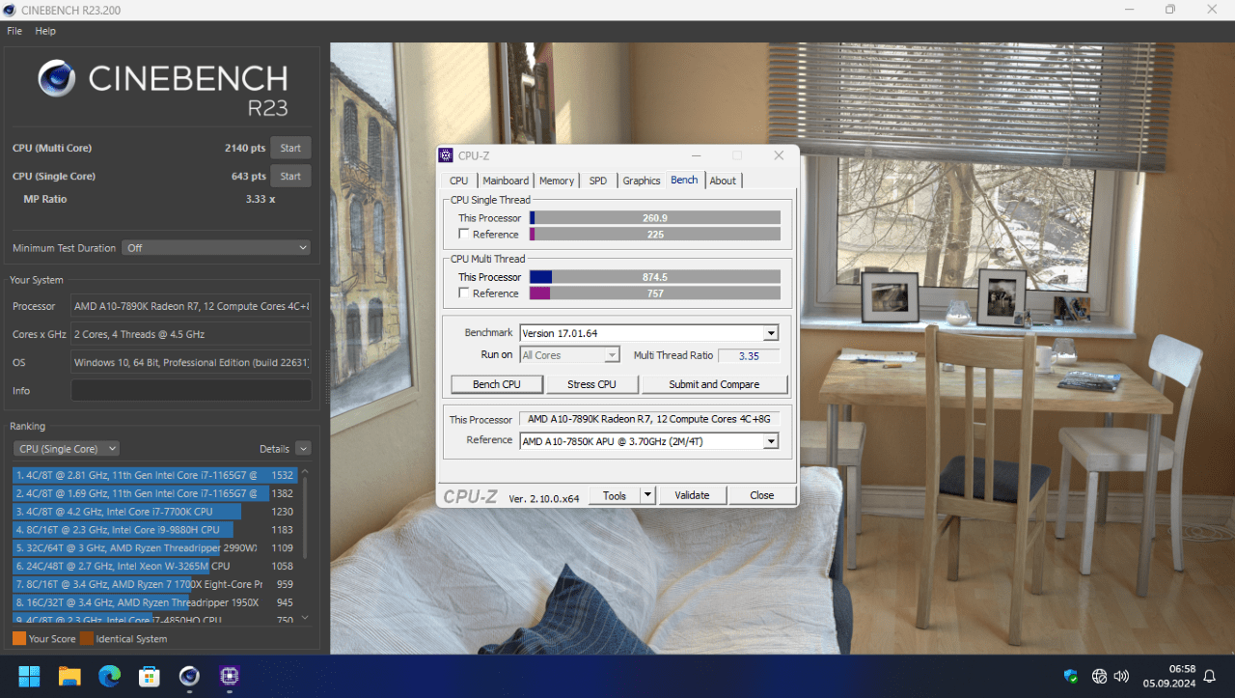Switch to CPU-Z via its taskbar icon

[229, 676]
